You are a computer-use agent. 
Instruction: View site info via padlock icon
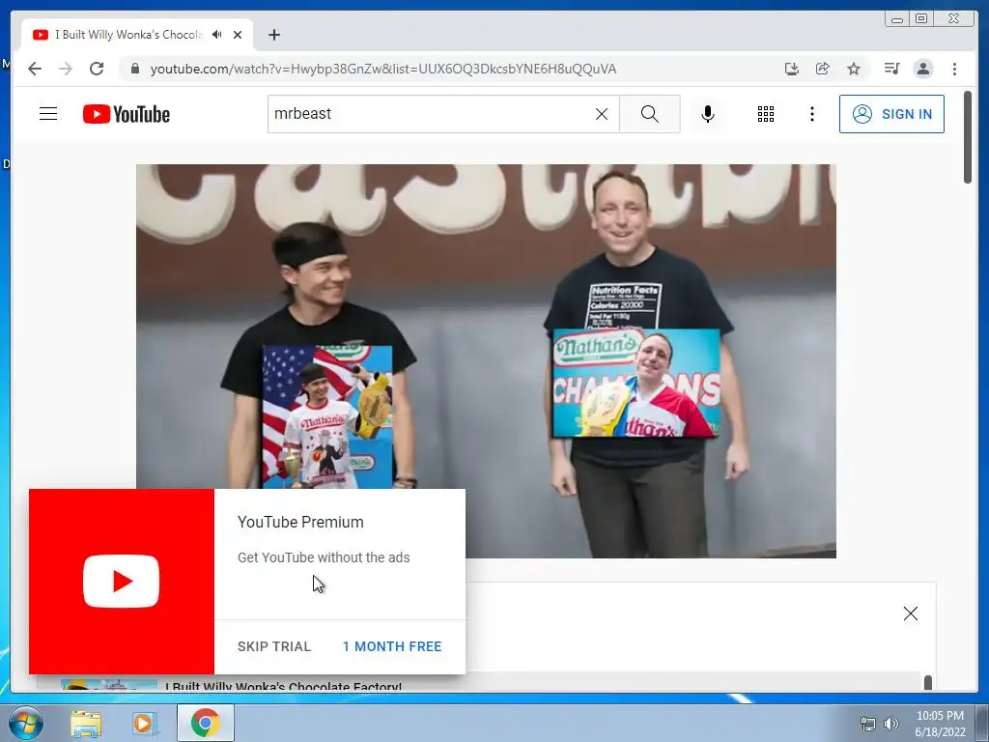click(x=134, y=69)
